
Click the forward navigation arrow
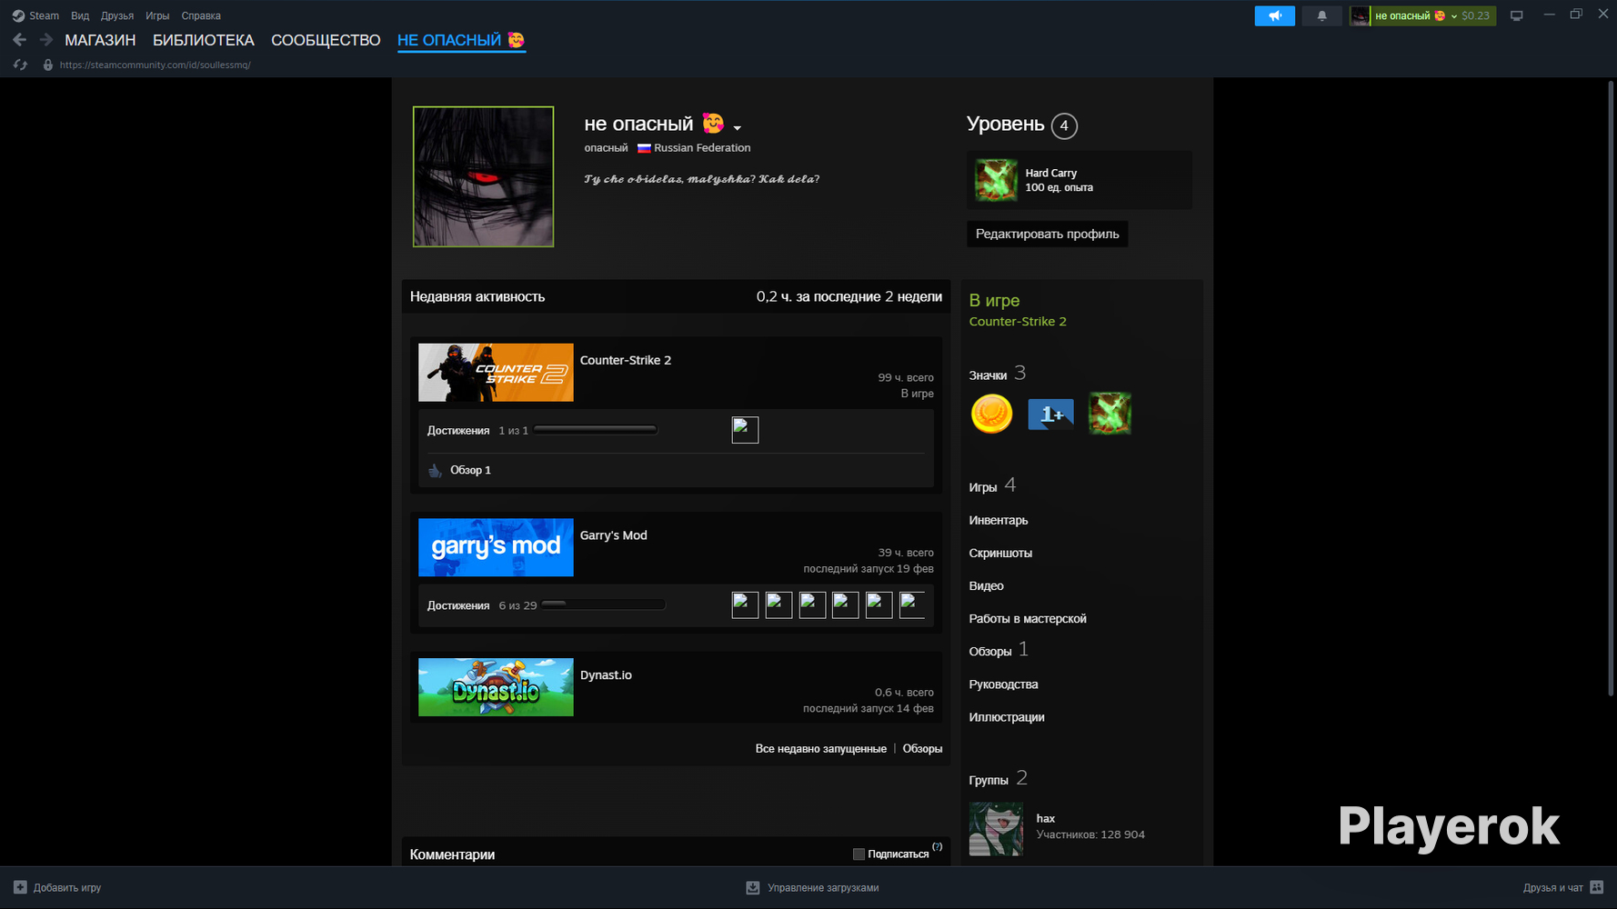46,40
